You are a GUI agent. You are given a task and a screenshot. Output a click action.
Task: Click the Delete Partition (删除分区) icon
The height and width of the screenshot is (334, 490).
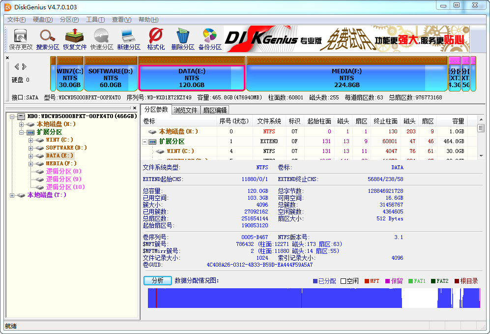(183, 39)
